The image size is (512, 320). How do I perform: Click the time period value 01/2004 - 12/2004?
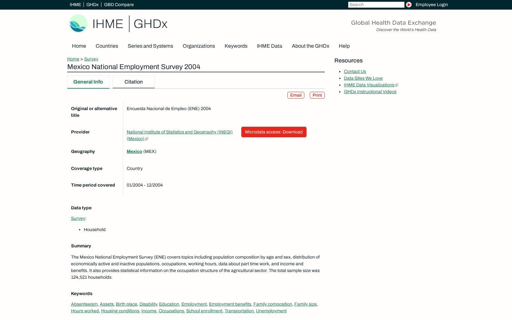click(x=145, y=185)
